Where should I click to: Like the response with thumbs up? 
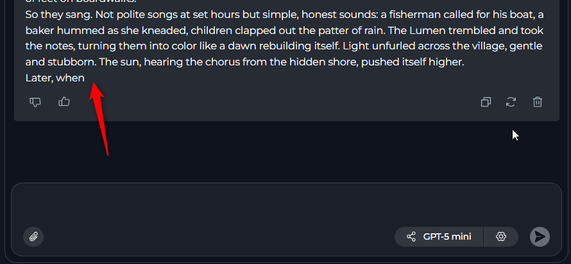click(x=64, y=101)
